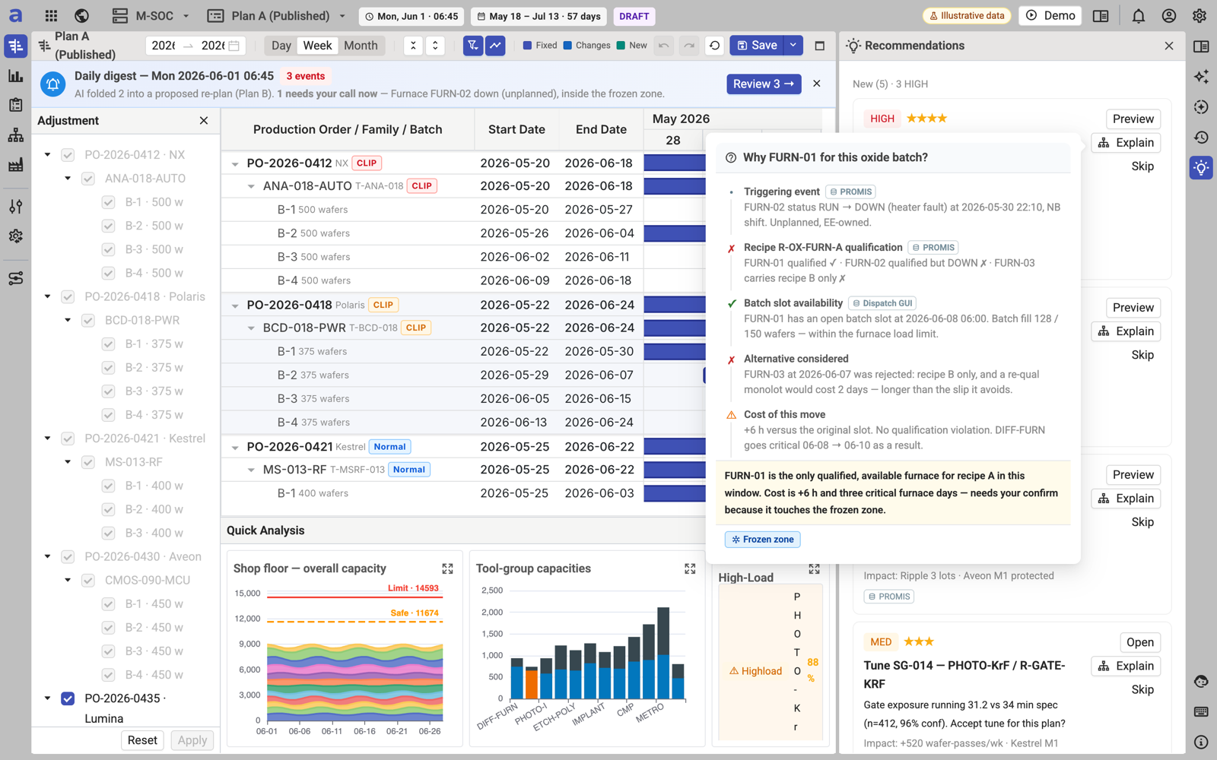Click the New legend color swatch
The image size is (1217, 760).
tap(621, 46)
